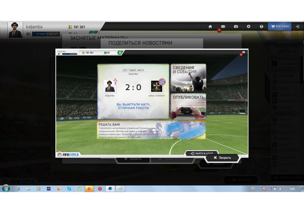Image resolution: width=304 pixels, height=213 pixels.
Task: Open the network signal tray icon
Action: tap(269, 189)
